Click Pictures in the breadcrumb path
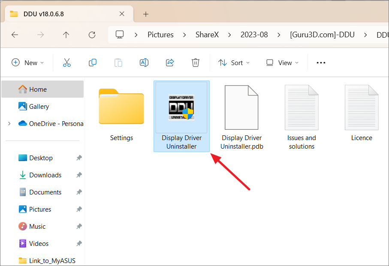This screenshot has height=266, width=389. pyautogui.click(x=160, y=35)
